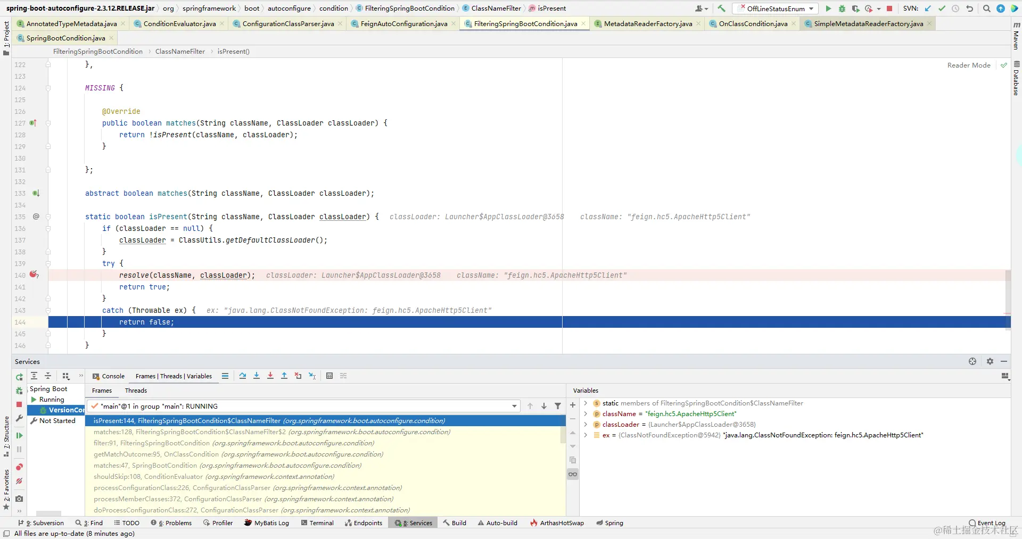Open the profiler run options dropdown arrow

click(878, 9)
